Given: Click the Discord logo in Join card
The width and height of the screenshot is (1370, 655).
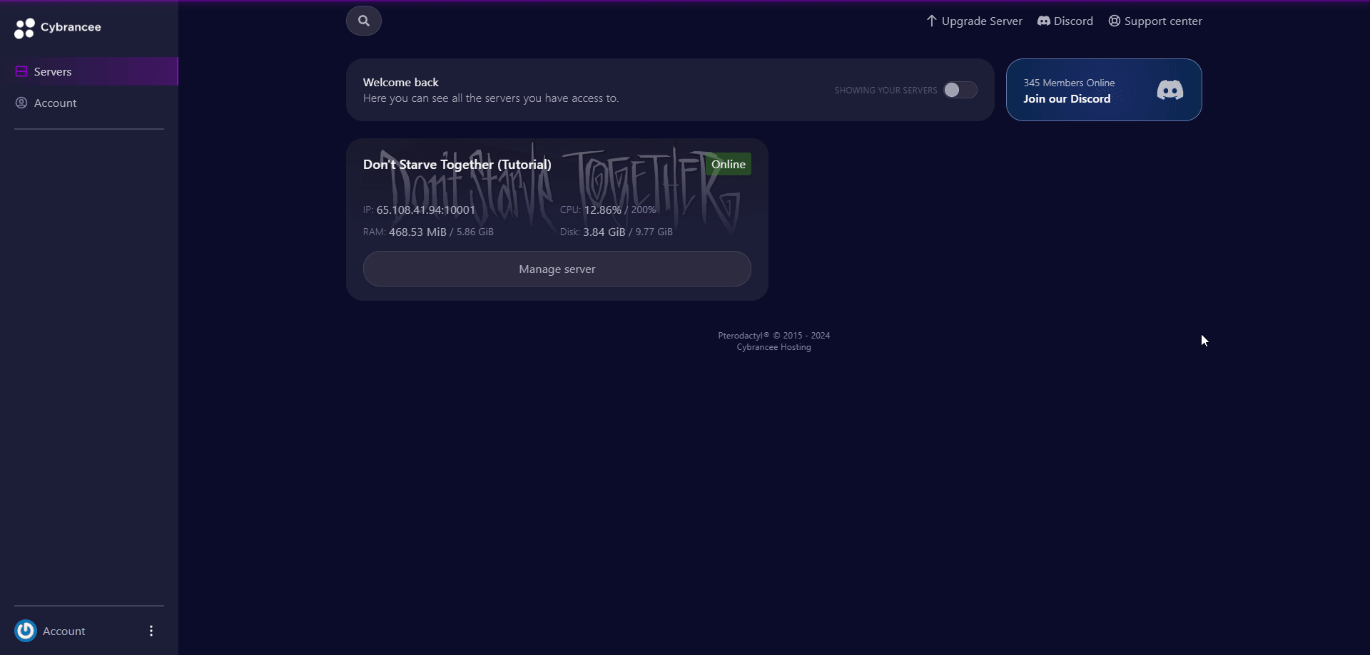Looking at the screenshot, I should point(1169,90).
